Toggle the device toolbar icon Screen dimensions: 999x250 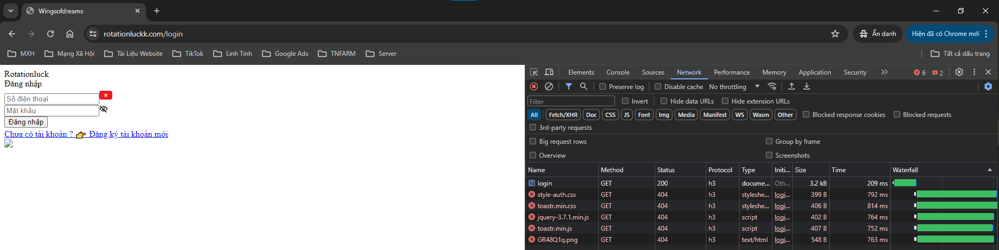coord(549,72)
